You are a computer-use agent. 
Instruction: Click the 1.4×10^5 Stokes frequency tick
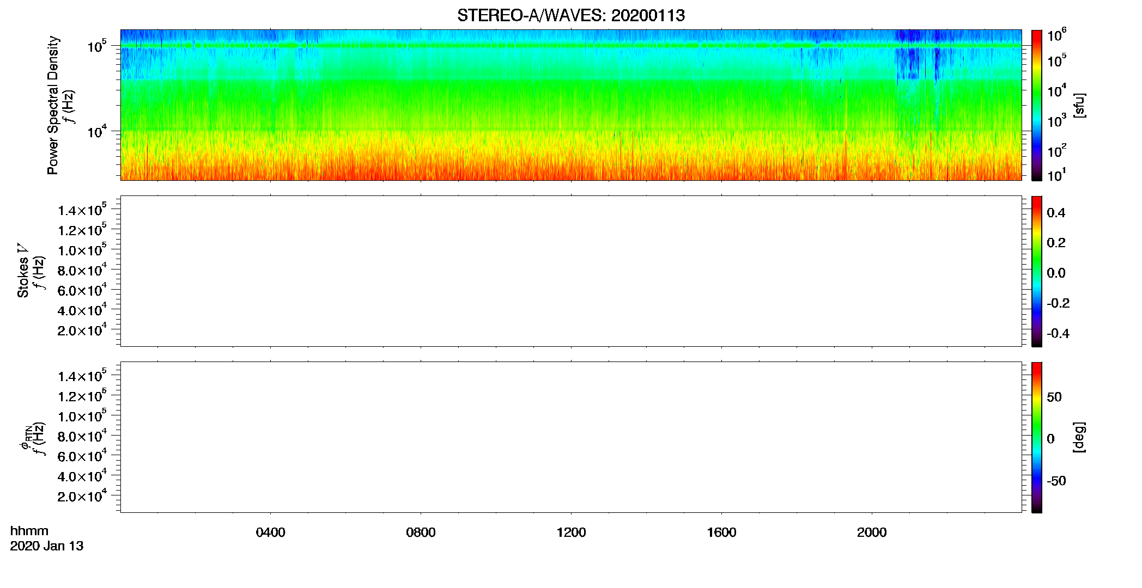coord(82,210)
